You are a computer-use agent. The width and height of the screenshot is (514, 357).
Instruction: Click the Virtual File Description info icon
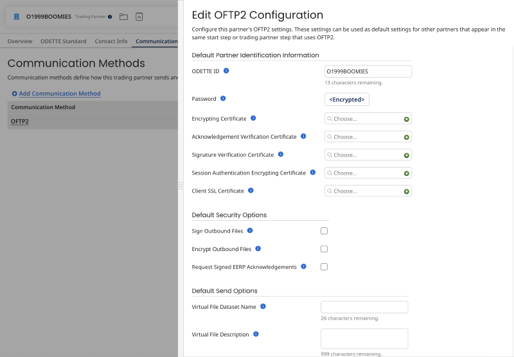click(x=256, y=334)
